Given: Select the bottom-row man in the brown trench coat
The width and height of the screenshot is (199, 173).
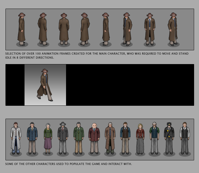Looking at the screenshot, I should pos(110,138).
